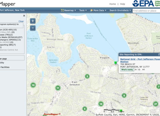This screenshot has width=160, height=116.
Task: Open the cluster marker labeled 3
Action: (87, 76)
